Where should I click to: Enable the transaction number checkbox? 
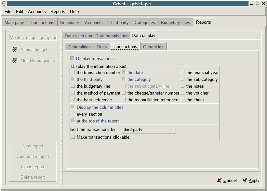(73, 72)
